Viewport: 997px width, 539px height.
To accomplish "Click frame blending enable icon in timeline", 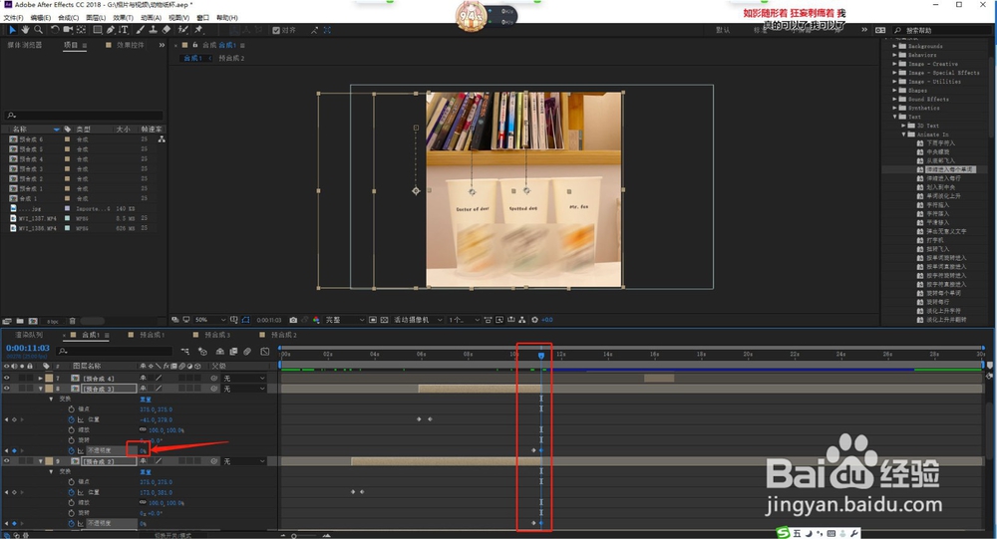I will coord(233,351).
